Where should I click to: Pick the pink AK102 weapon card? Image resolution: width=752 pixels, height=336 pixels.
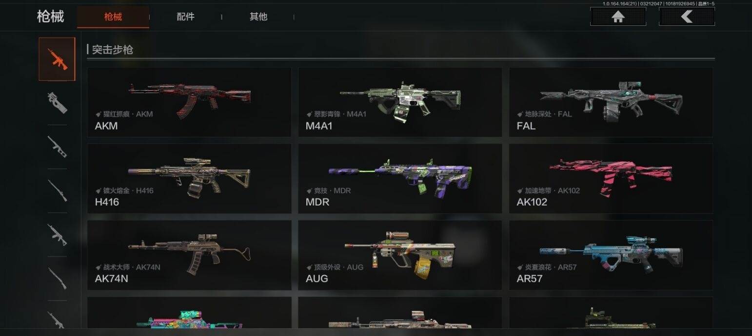point(611,178)
